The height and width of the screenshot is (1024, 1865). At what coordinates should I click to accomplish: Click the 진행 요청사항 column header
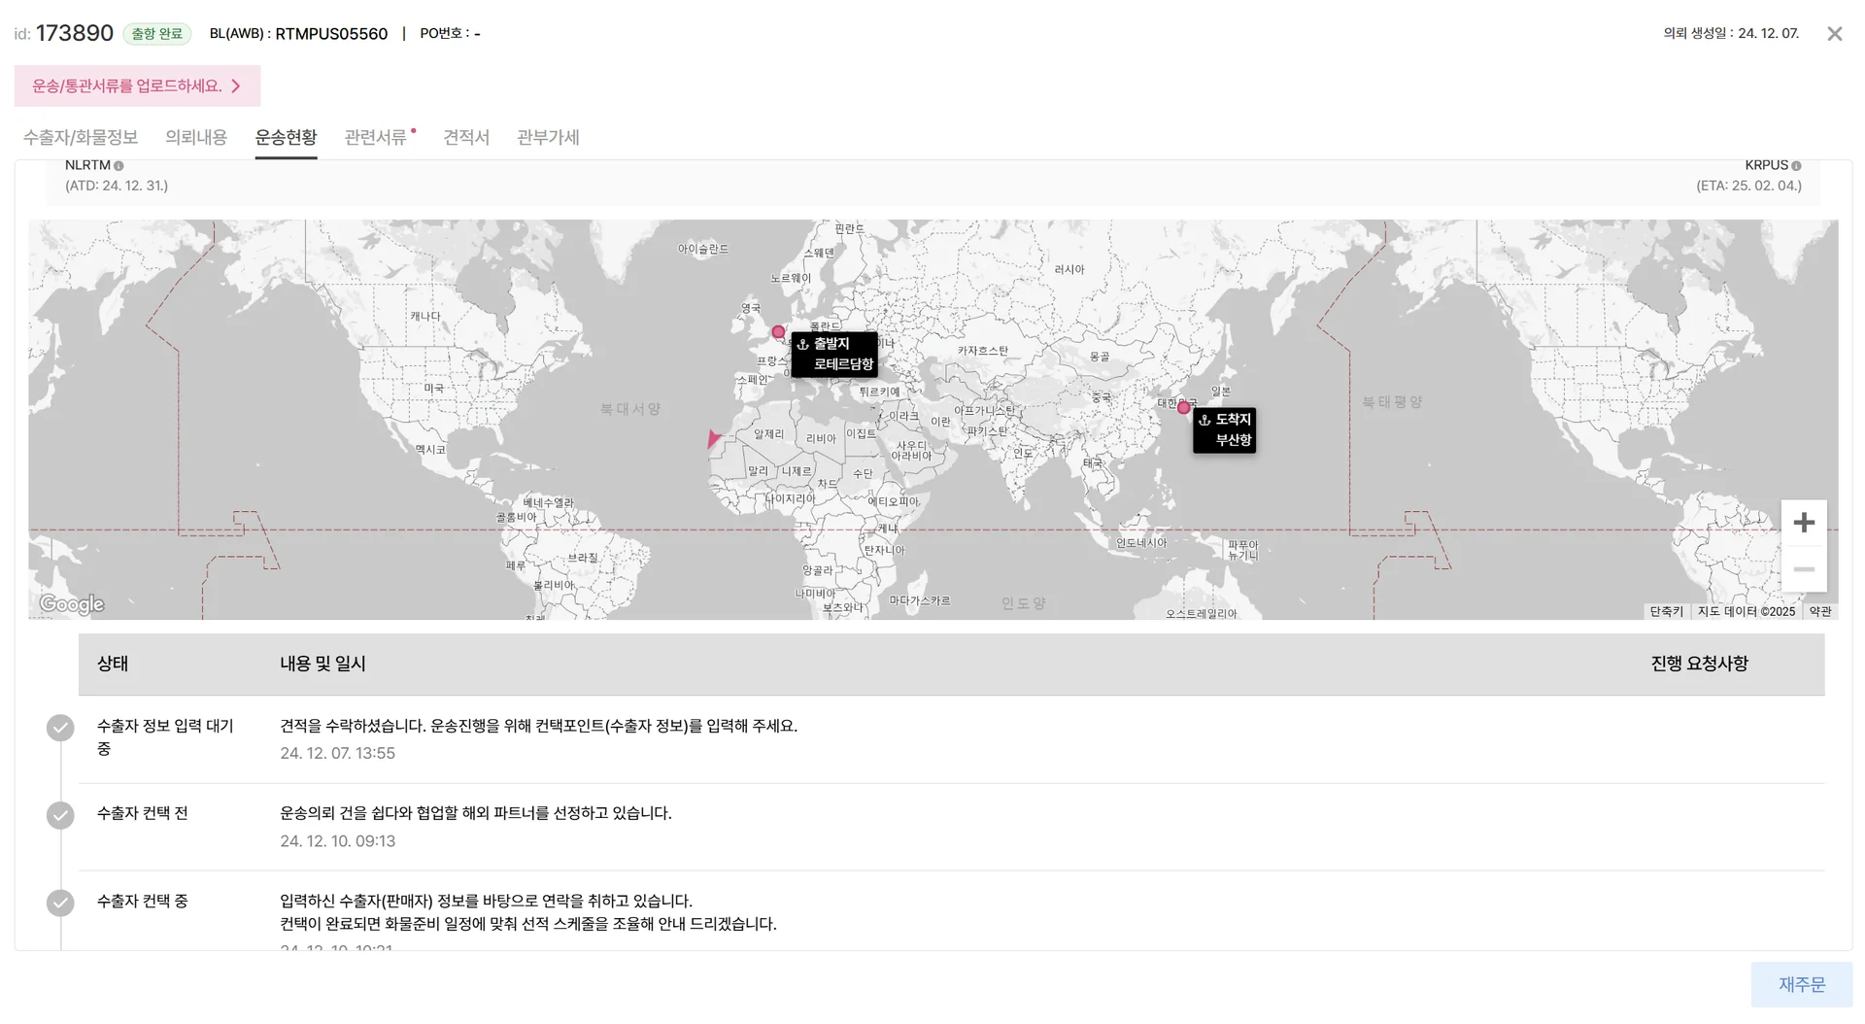[1699, 664]
